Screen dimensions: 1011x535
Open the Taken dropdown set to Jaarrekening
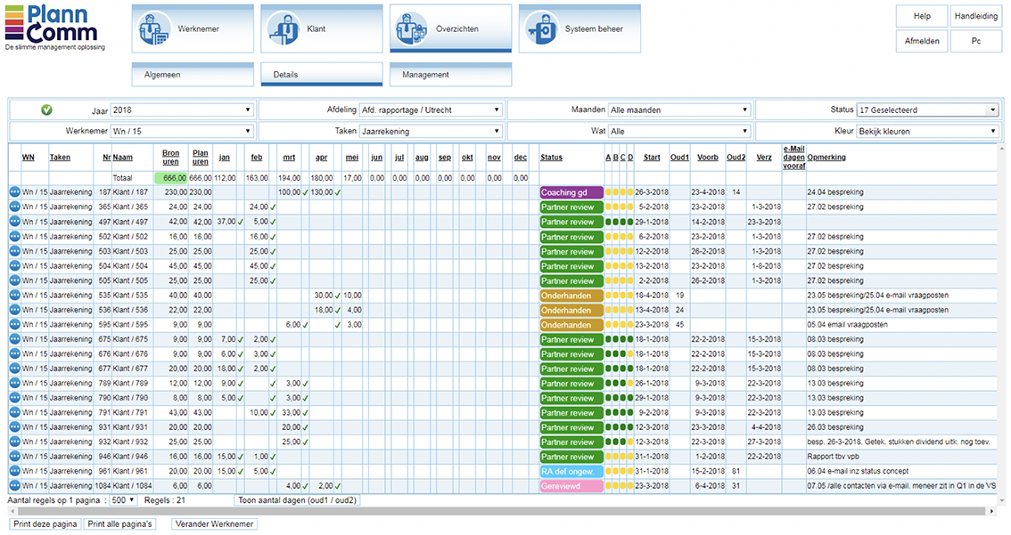(x=431, y=131)
